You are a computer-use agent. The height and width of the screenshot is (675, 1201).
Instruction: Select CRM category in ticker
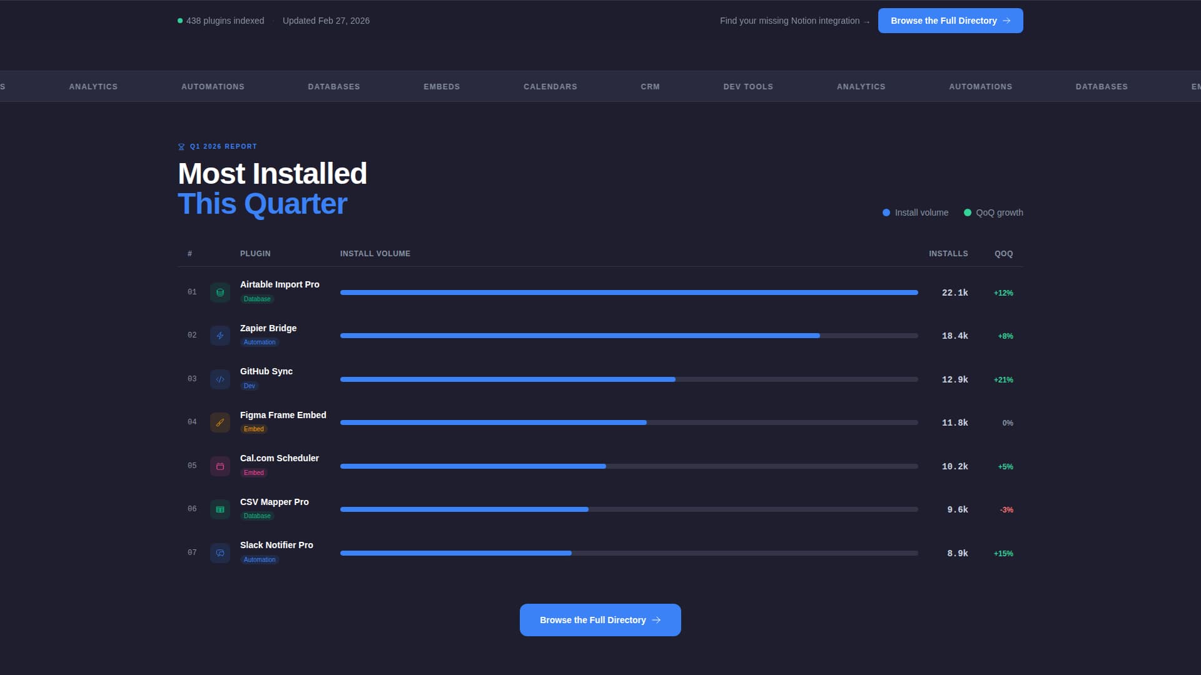pos(650,87)
